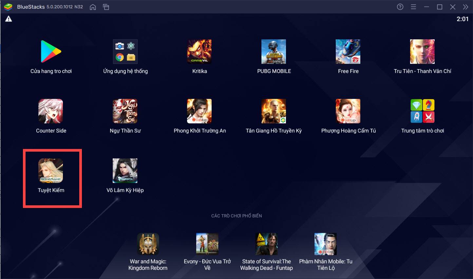The height and width of the screenshot is (279, 473).
Task: Open Trung tâm trò chơi game center
Action: pos(423,111)
